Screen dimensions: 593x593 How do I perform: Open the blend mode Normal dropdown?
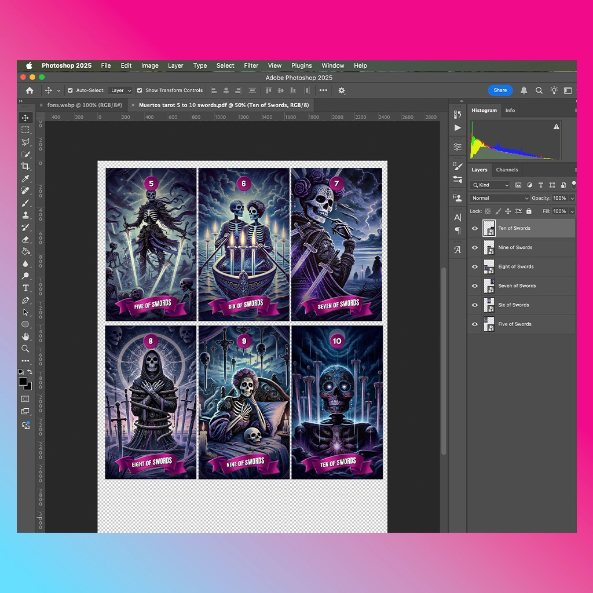point(500,198)
